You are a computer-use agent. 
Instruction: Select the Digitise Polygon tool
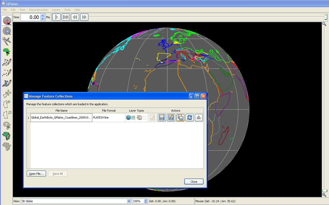click(7, 83)
